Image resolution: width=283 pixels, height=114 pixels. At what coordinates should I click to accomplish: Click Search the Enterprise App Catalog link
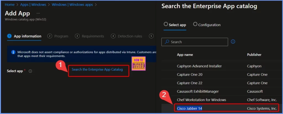click(x=97, y=69)
